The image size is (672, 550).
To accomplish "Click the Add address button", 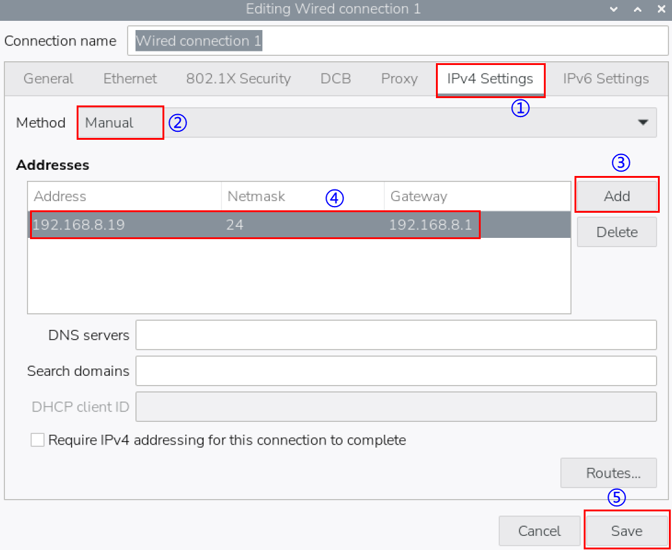I will tap(616, 196).
